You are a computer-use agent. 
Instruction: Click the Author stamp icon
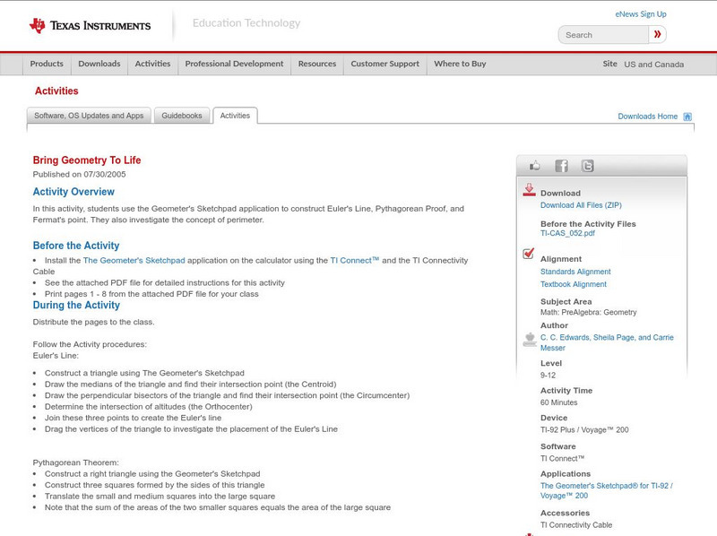click(x=530, y=340)
